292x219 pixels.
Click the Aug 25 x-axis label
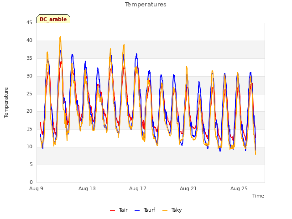coord(239,188)
